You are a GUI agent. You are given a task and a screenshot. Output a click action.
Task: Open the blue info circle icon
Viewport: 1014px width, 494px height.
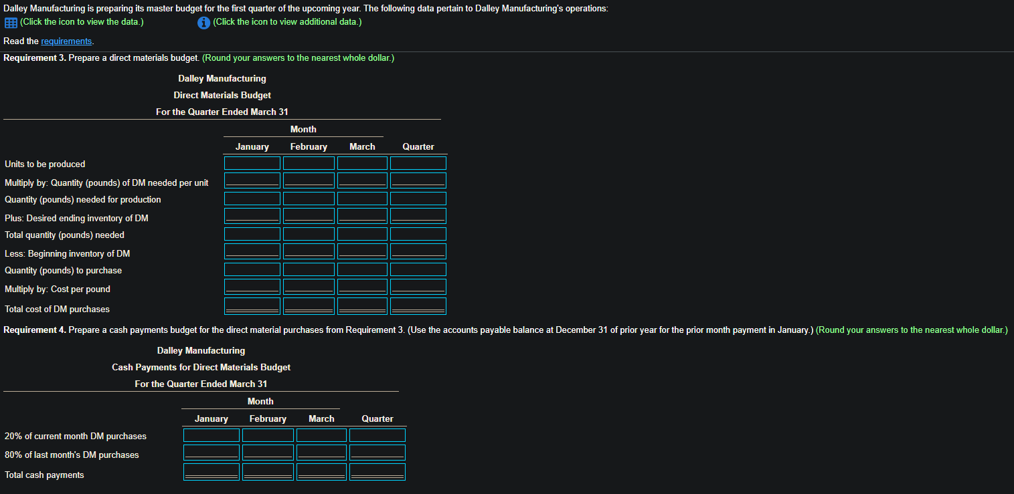(x=204, y=23)
